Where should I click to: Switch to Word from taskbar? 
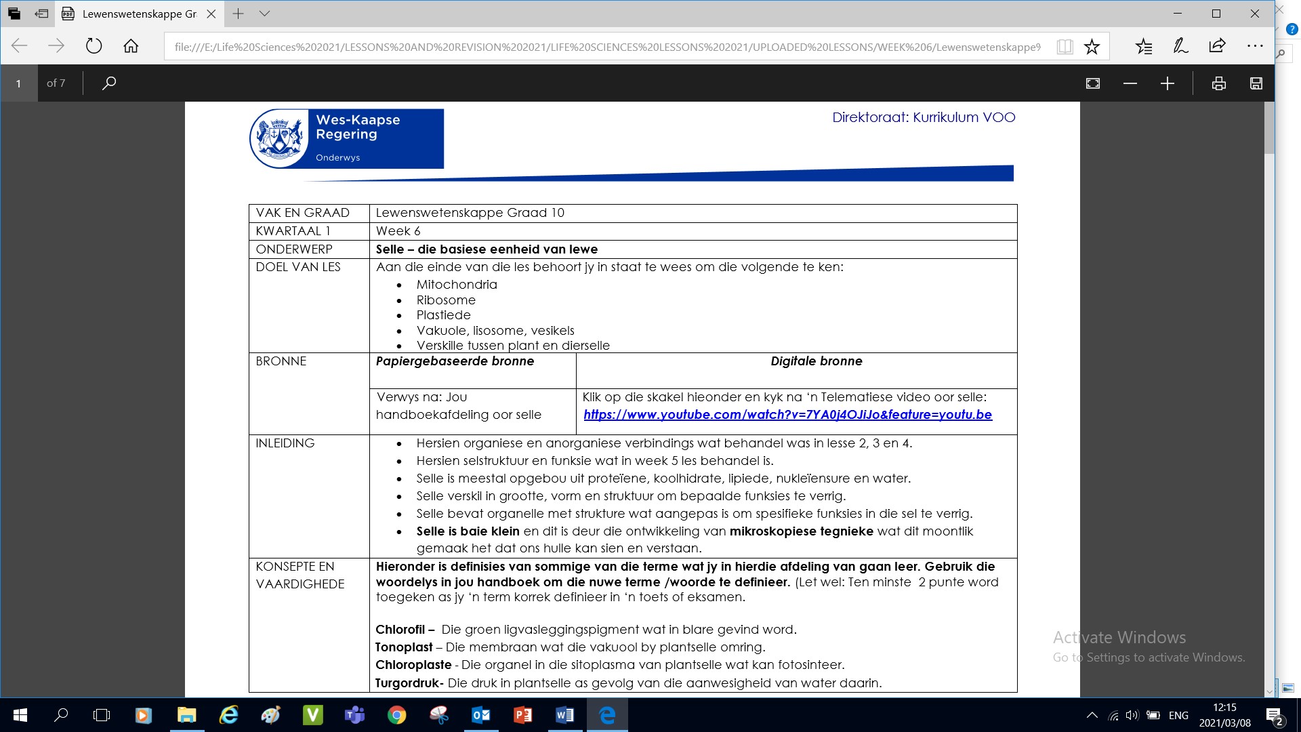tap(565, 715)
